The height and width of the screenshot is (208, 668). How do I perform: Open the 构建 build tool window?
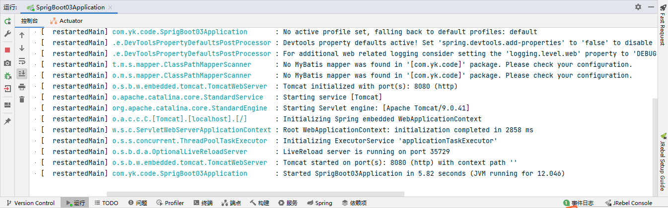[259, 203]
